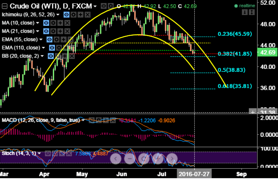Screen dimensions: 278x179
Task: Toggle main series visibility eye icon
Action: (104, 6)
